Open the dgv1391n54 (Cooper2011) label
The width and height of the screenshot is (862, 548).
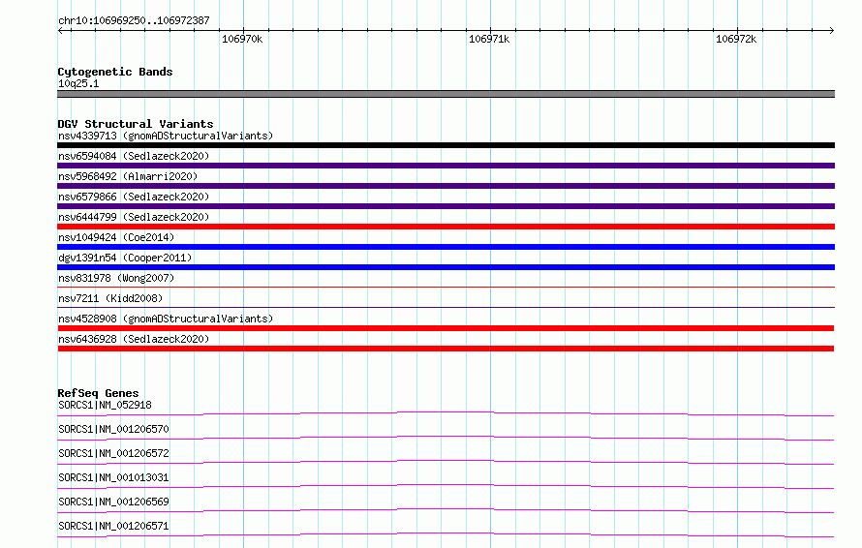(125, 258)
